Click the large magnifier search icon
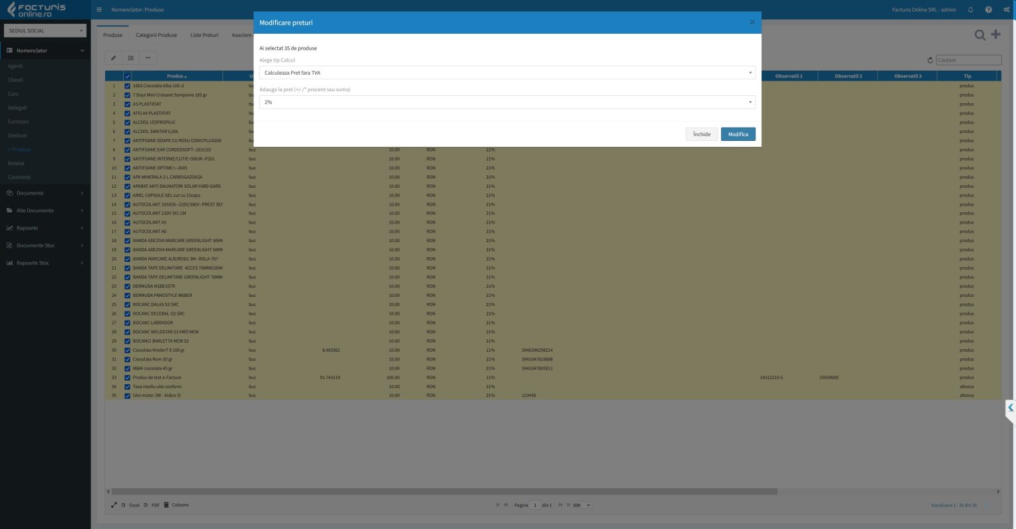The width and height of the screenshot is (1016, 529). [x=980, y=35]
